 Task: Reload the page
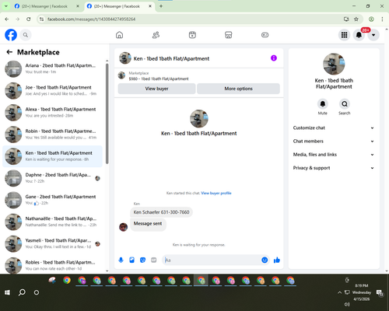(29, 19)
